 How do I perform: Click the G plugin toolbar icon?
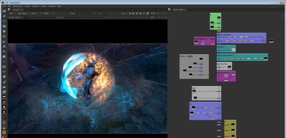pyautogui.click(x=4, y=107)
